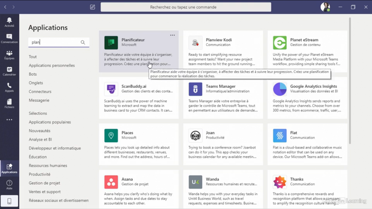Open Développeur et informatique category
Screen dimensions: 372x209
point(55,148)
